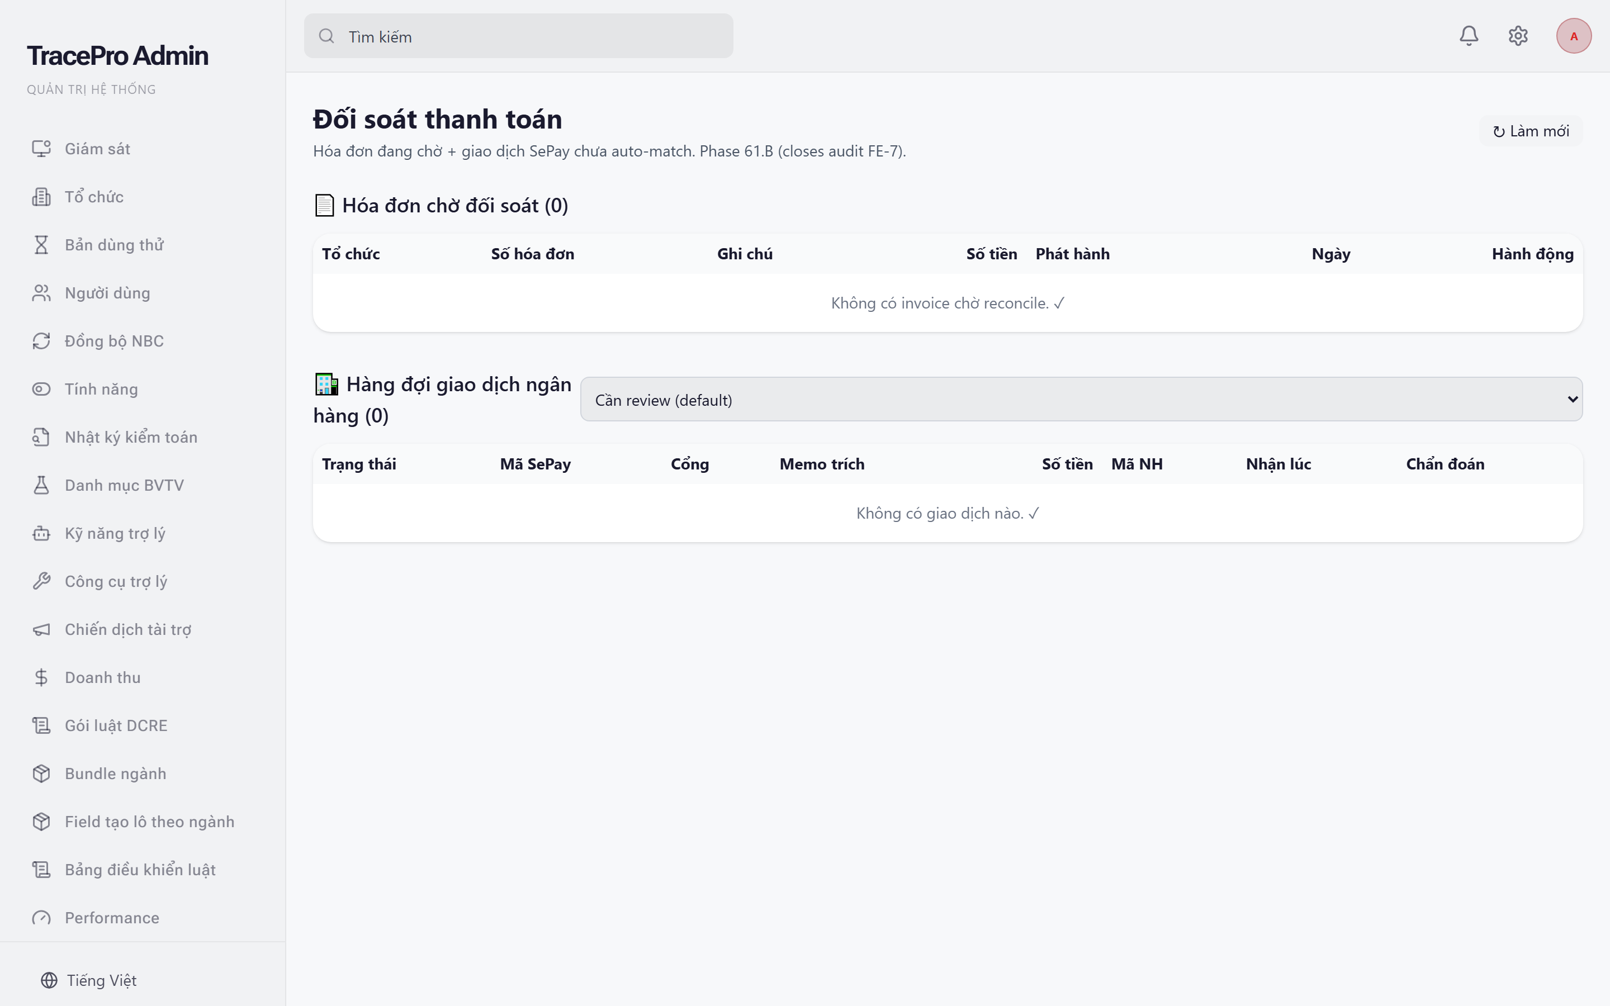Screen dimensions: 1610x1006
Task: Open settings gear in top bar
Action: click(x=1518, y=36)
